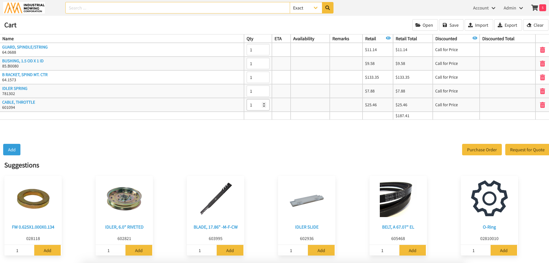
Task: Delete GUARD, SPINDLE/STRING from cart
Action: coord(542,50)
